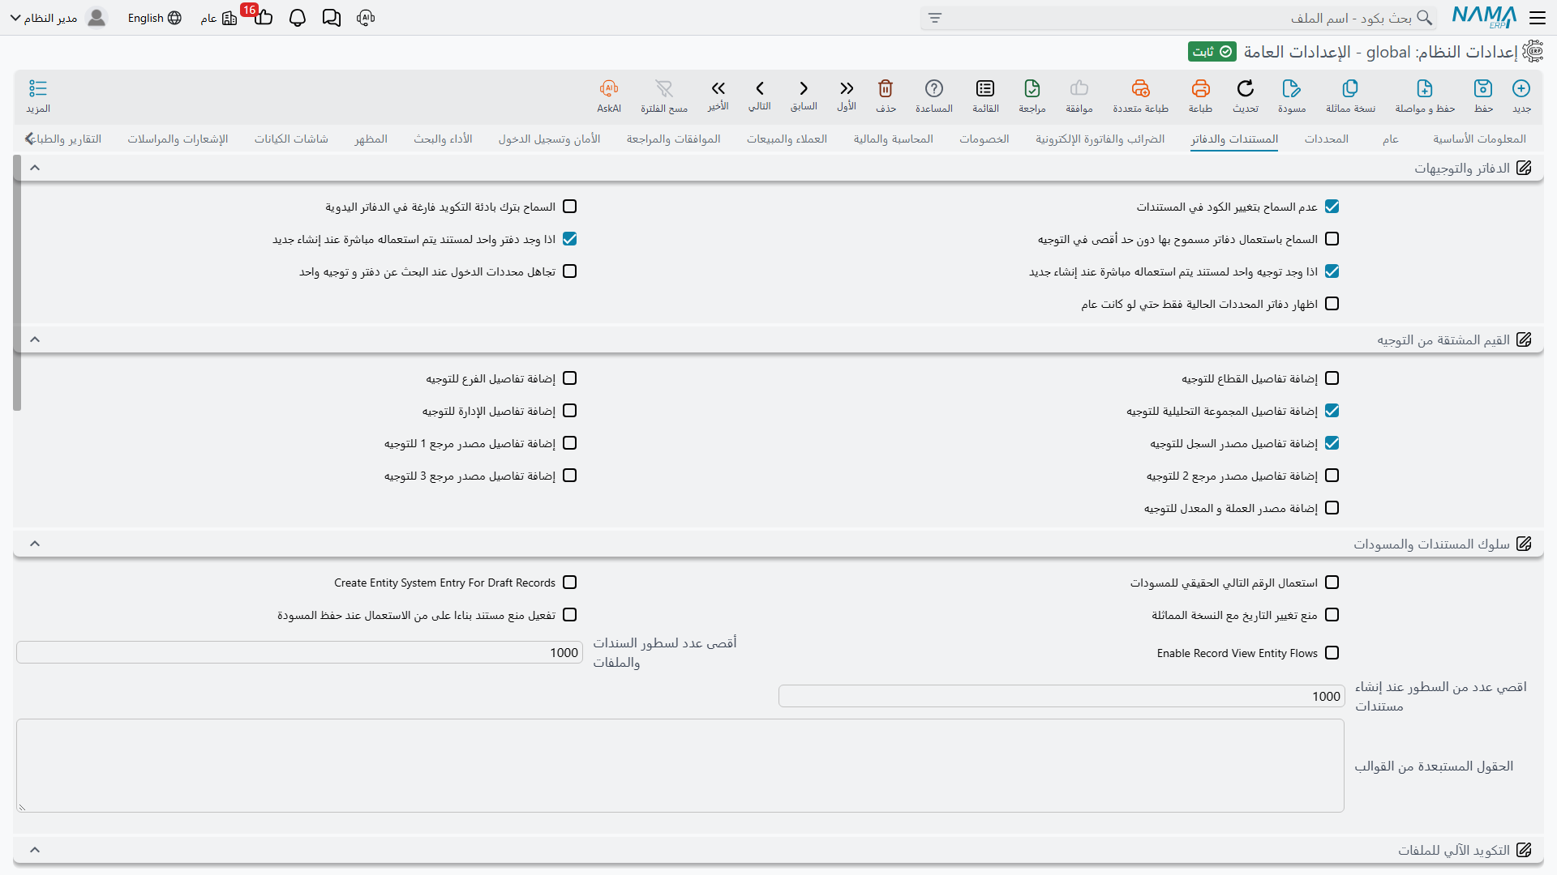The height and width of the screenshot is (875, 1557).
Task: Click the جديد (New) toolbar icon
Action: [x=1521, y=88]
